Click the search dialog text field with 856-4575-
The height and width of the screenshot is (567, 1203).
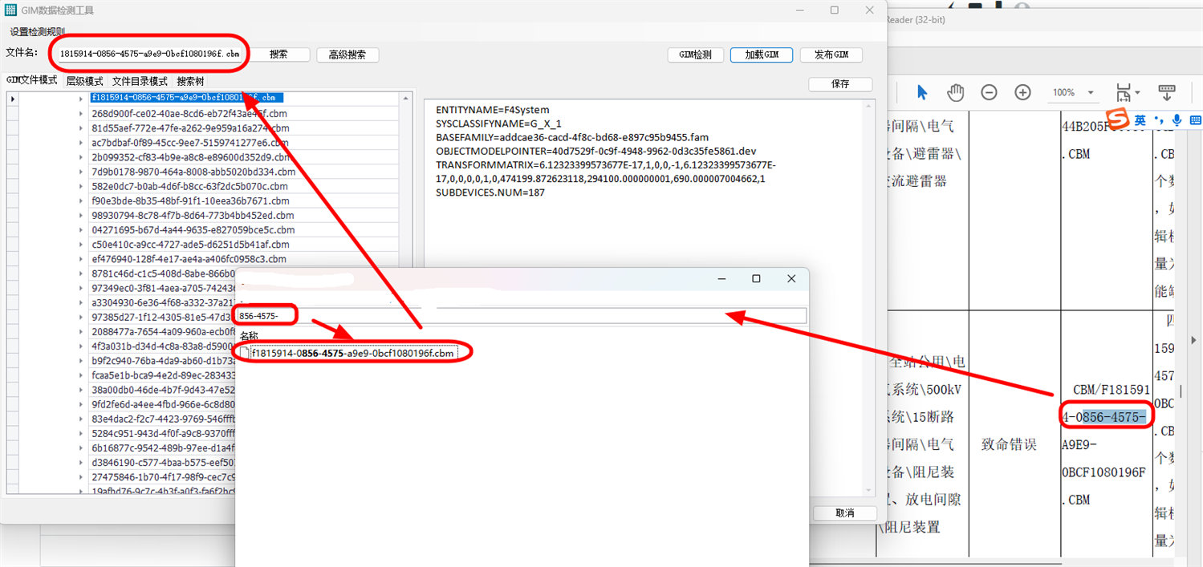[522, 315]
